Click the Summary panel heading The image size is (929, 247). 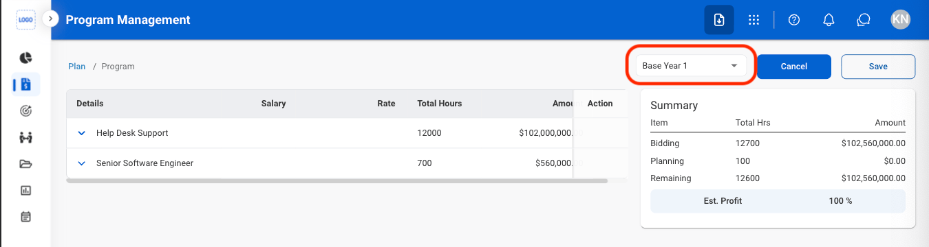click(674, 106)
